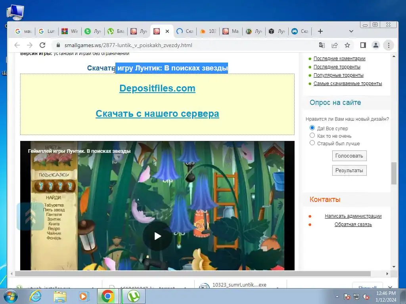Reload the smallgames.ws page
406x304 pixels.
(42, 45)
